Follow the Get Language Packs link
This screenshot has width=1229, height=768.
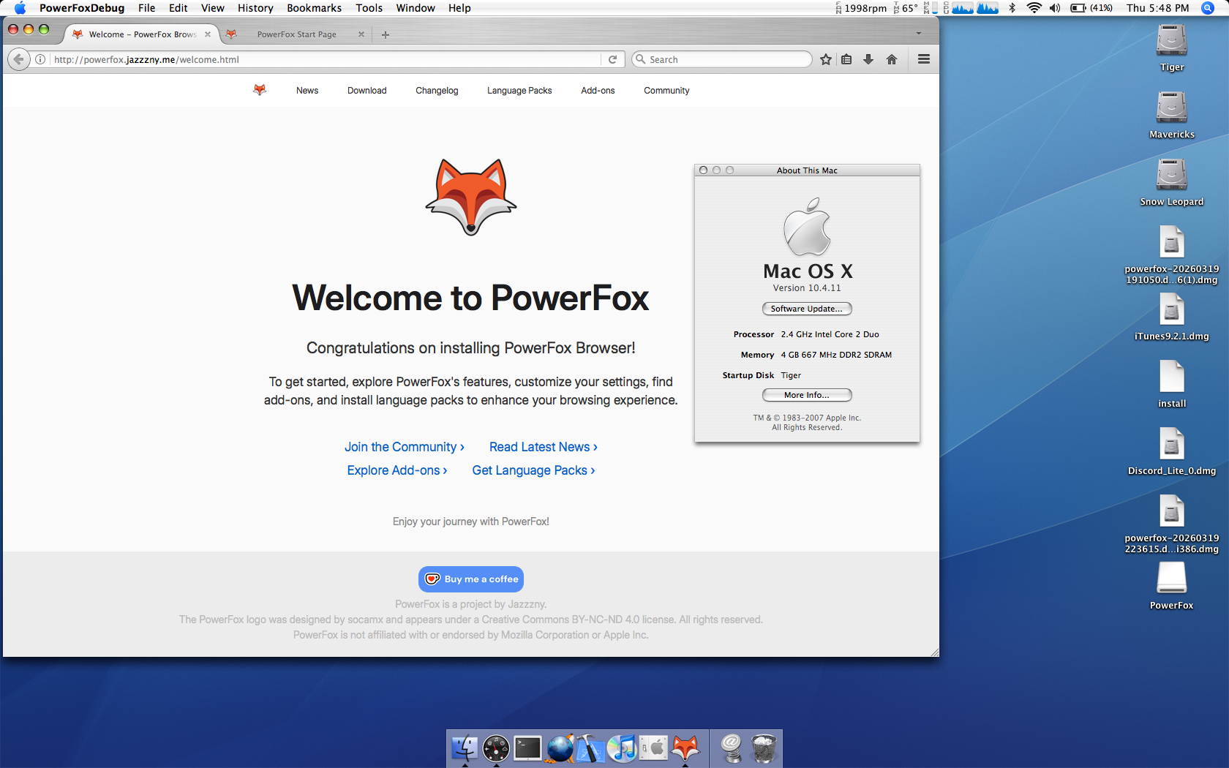533,470
